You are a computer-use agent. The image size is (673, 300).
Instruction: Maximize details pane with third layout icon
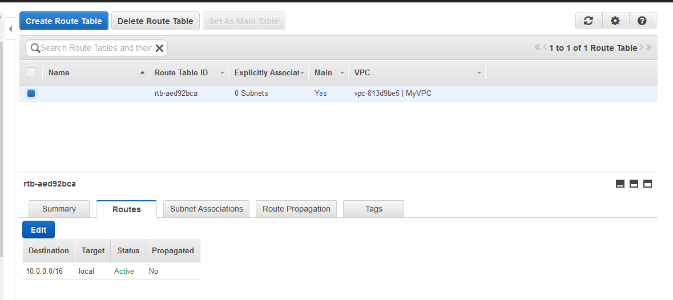click(648, 184)
